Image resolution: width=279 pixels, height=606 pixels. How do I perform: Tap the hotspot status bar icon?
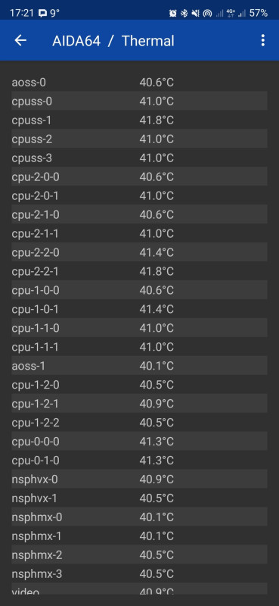point(207,13)
